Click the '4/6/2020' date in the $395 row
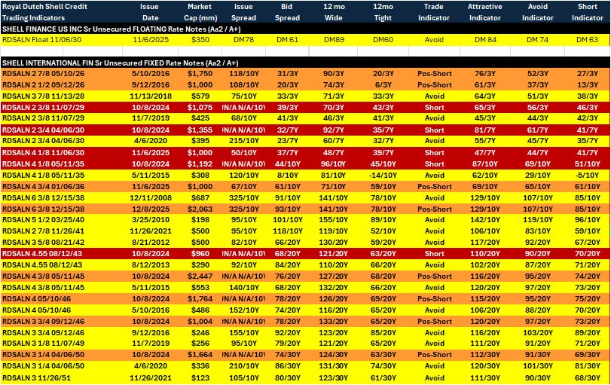 pyautogui.click(x=151, y=141)
